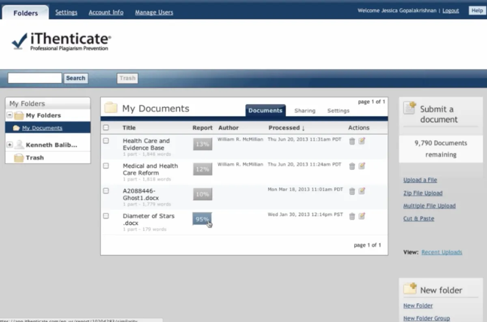Image resolution: width=487 pixels, height=322 pixels.
Task: Sort by the Title column header
Action: point(129,128)
